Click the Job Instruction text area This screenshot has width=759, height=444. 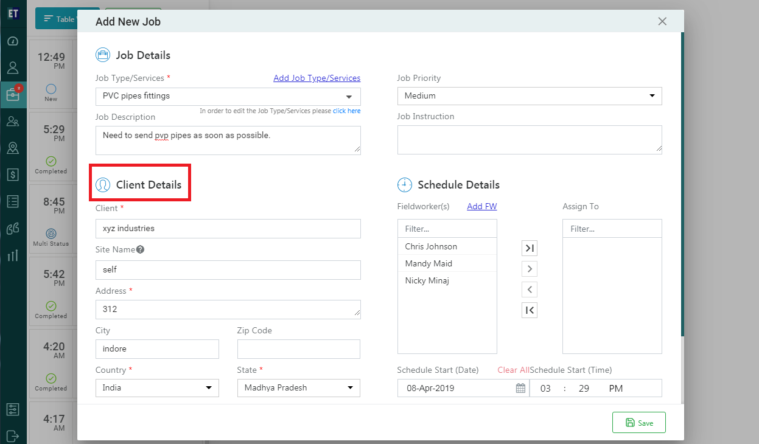coord(529,139)
